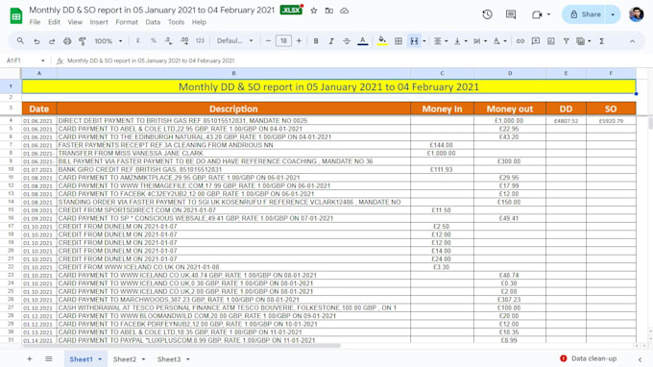This screenshot has width=653, height=367.
Task: Insert a comment from toolbar
Action: tap(536, 41)
